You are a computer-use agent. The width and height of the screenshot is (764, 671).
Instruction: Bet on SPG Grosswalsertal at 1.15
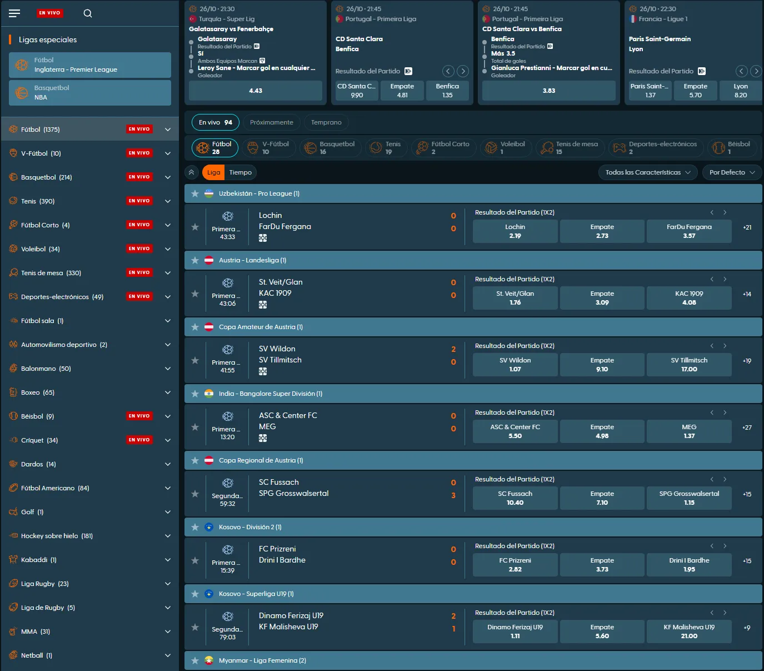(689, 498)
